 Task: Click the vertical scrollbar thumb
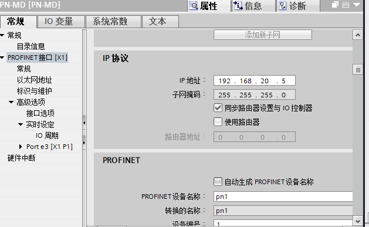(358, 70)
